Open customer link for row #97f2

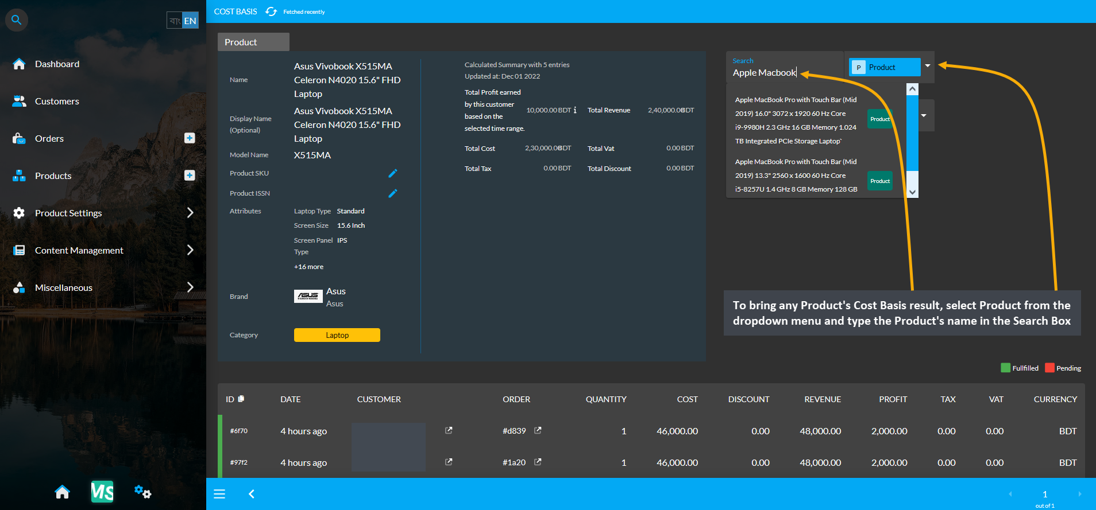click(x=449, y=462)
